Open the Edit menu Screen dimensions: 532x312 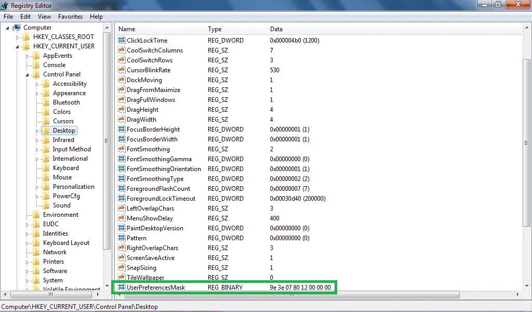pos(25,16)
